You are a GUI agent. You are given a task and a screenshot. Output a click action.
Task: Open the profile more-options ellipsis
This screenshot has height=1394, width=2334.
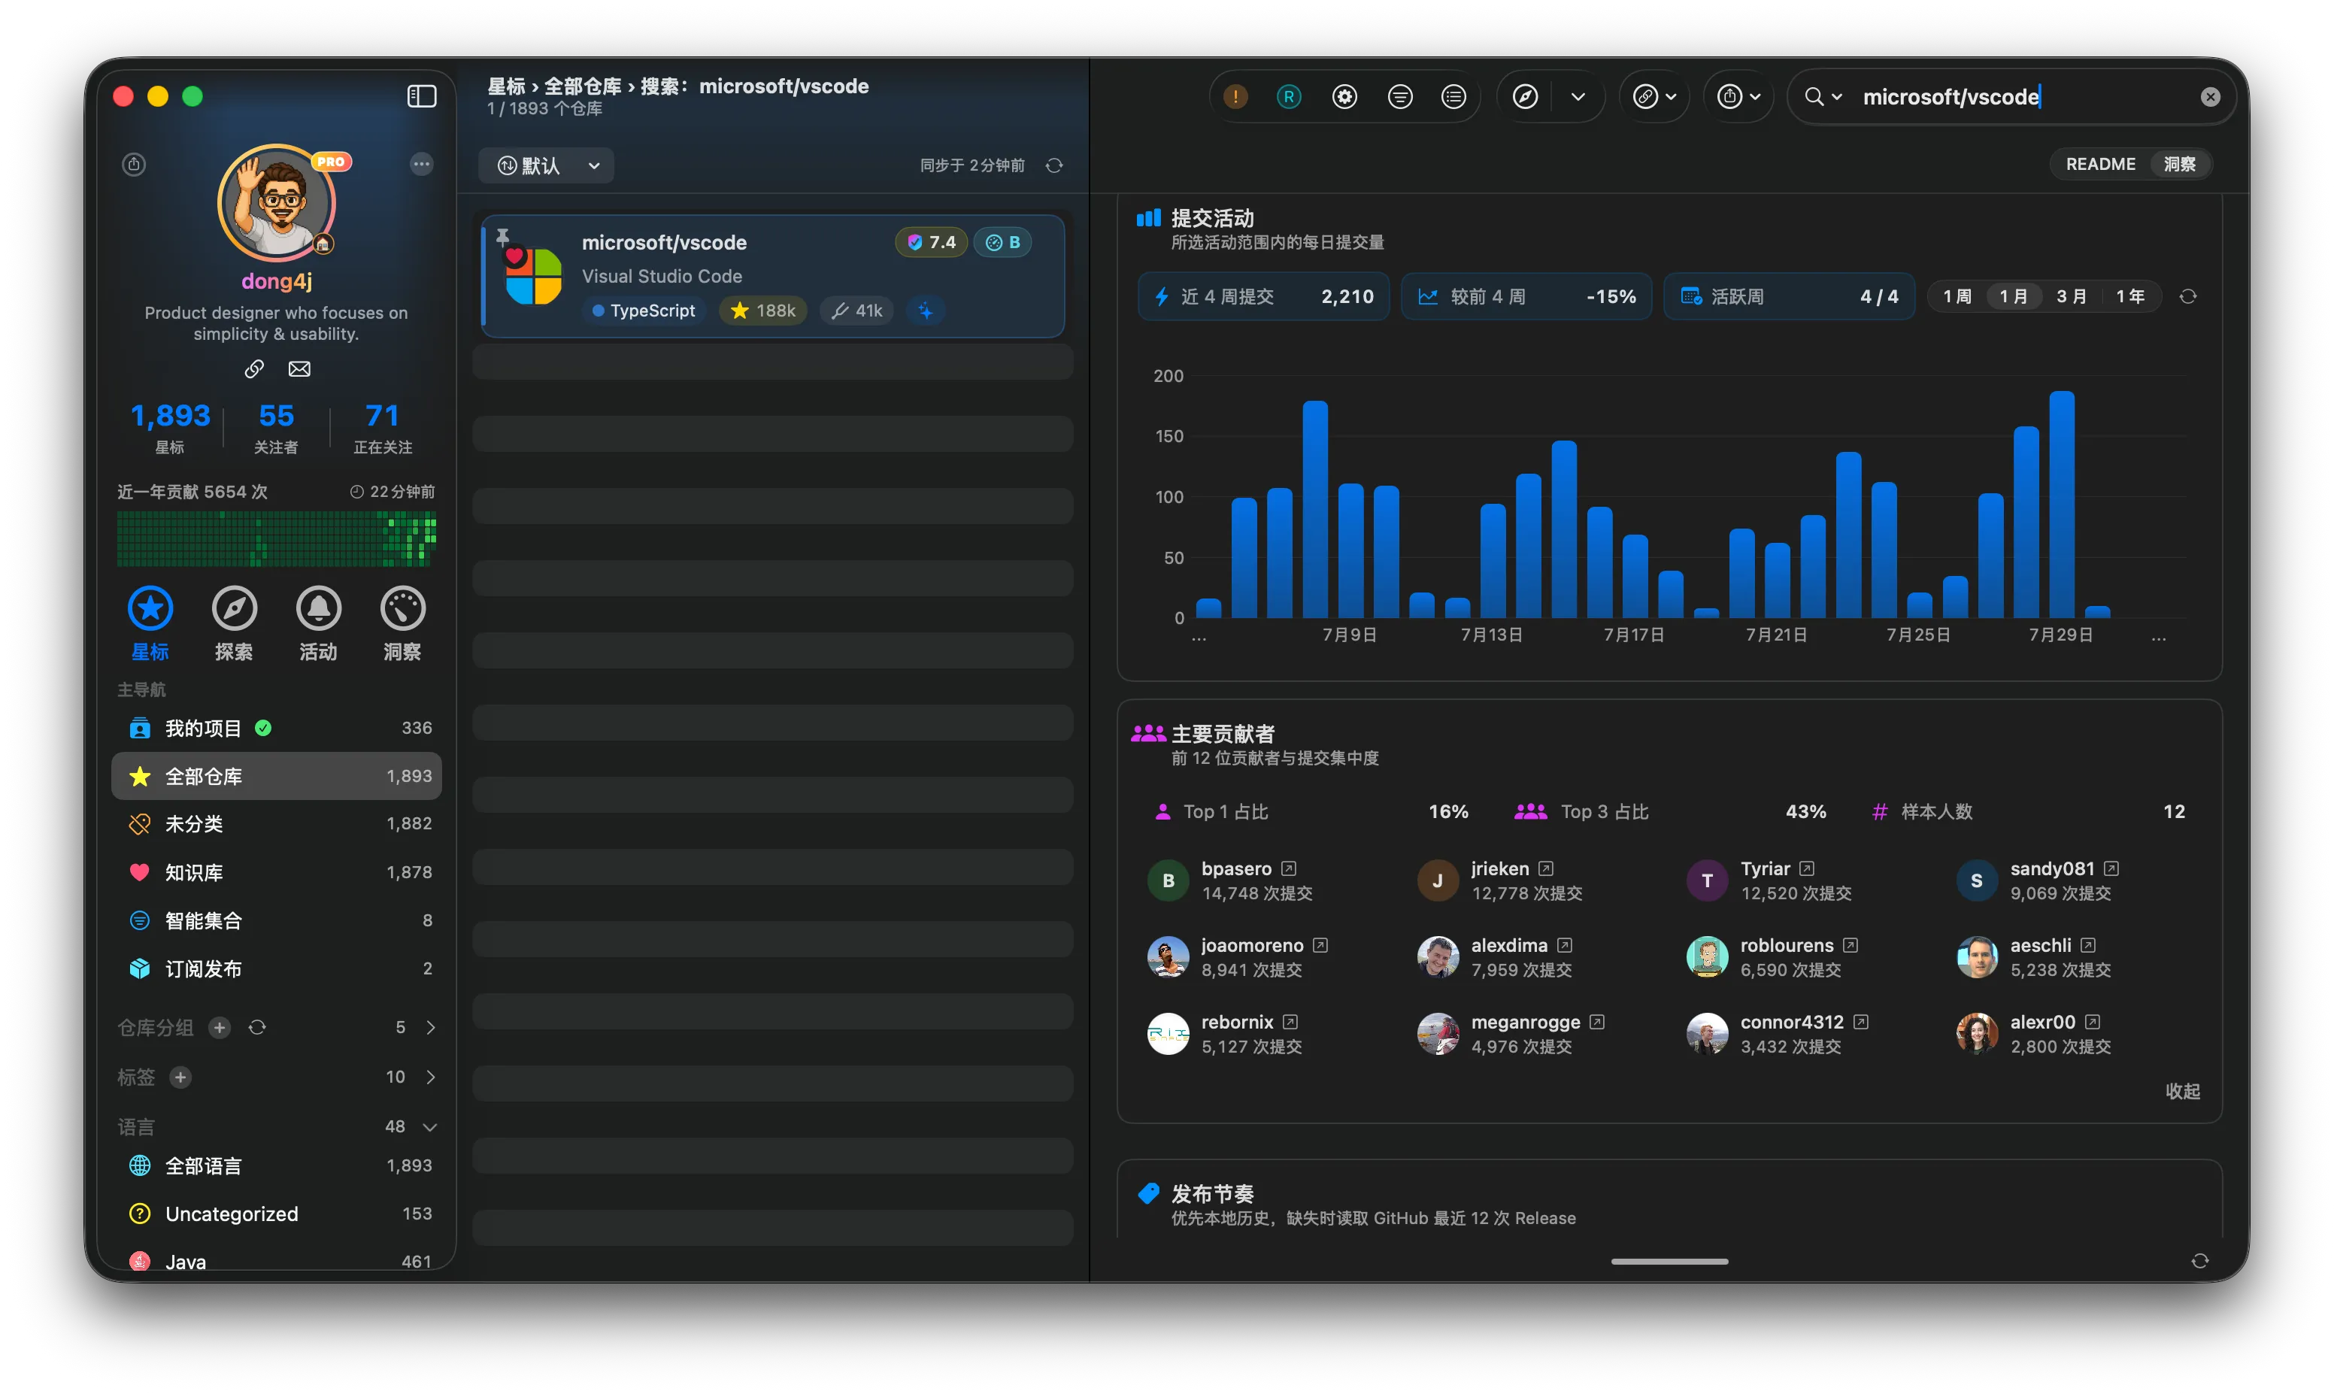[x=422, y=165]
